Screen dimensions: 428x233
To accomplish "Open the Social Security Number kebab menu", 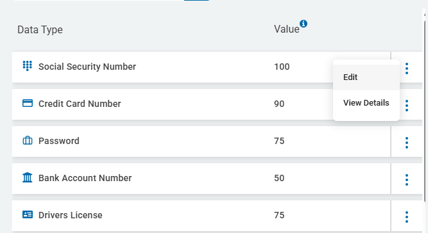I will pyautogui.click(x=407, y=68).
